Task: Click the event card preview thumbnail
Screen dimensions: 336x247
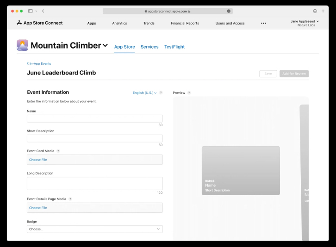Action: 241,171
